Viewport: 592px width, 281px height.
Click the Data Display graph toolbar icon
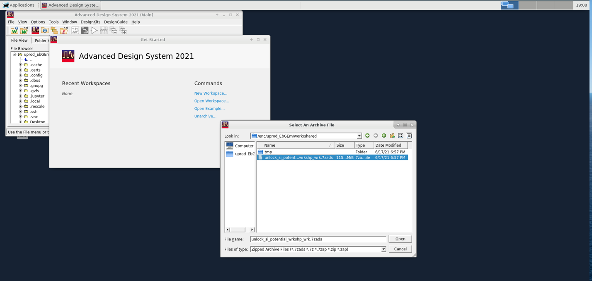[x=104, y=31]
